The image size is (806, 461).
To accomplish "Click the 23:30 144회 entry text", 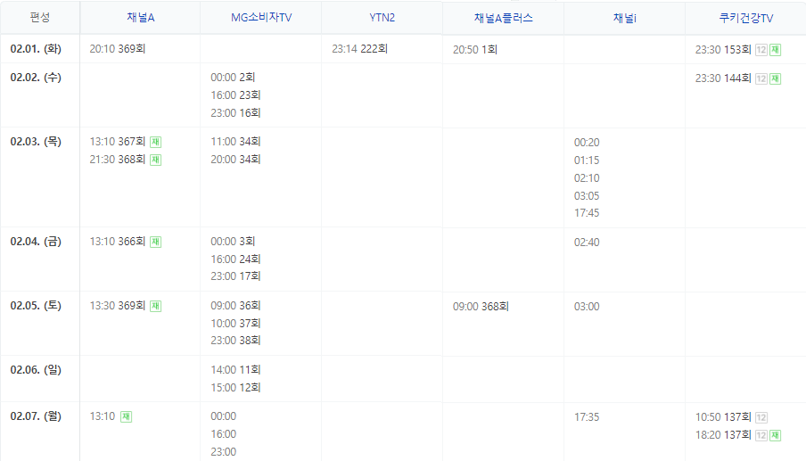I will click(x=723, y=78).
